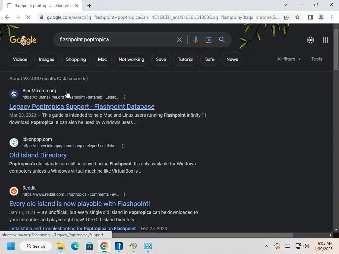Viewport: 339px width, 254px height.
Task: Select the Images filter chip
Action: click(46, 59)
